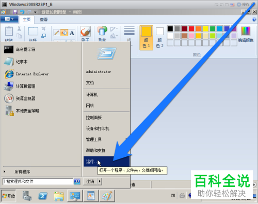Click the undo arrow in quick access toolbar

[x=22, y=12]
